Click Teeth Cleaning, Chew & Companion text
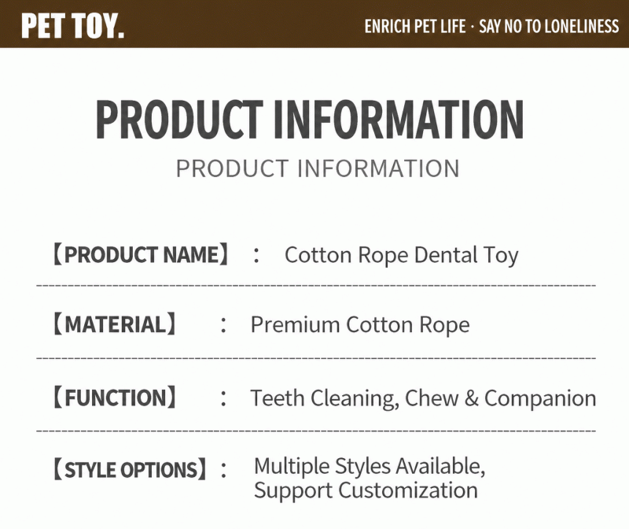The image size is (629, 529). click(x=423, y=398)
